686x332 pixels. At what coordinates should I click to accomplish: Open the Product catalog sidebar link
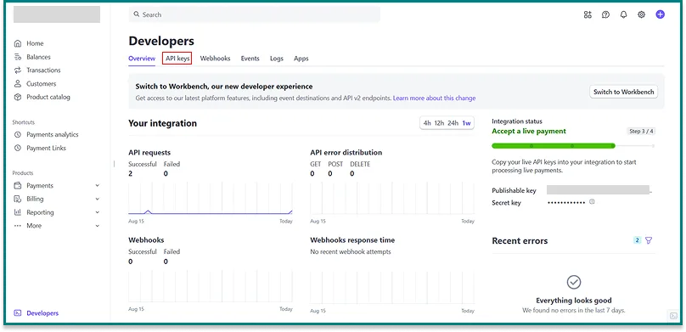48,97
